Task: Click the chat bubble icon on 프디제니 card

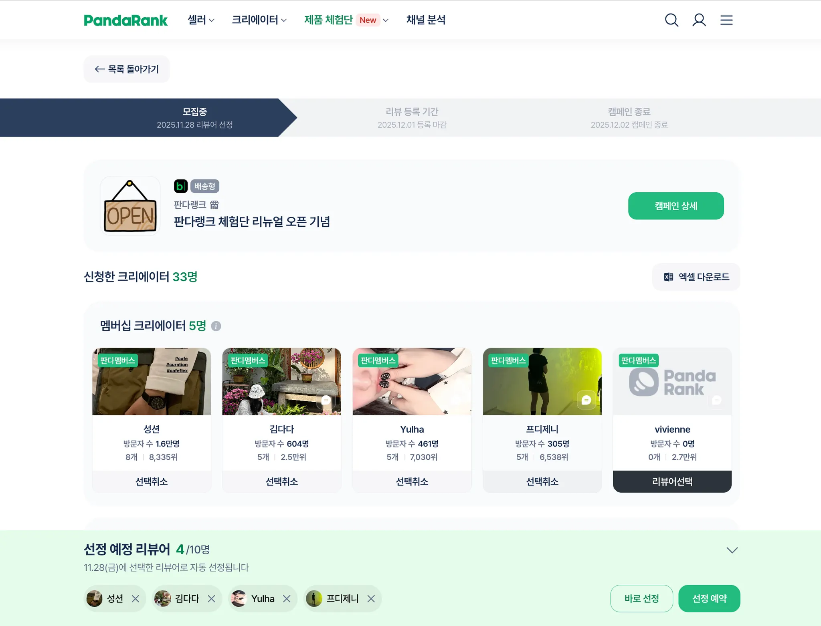Action: pyautogui.click(x=586, y=400)
